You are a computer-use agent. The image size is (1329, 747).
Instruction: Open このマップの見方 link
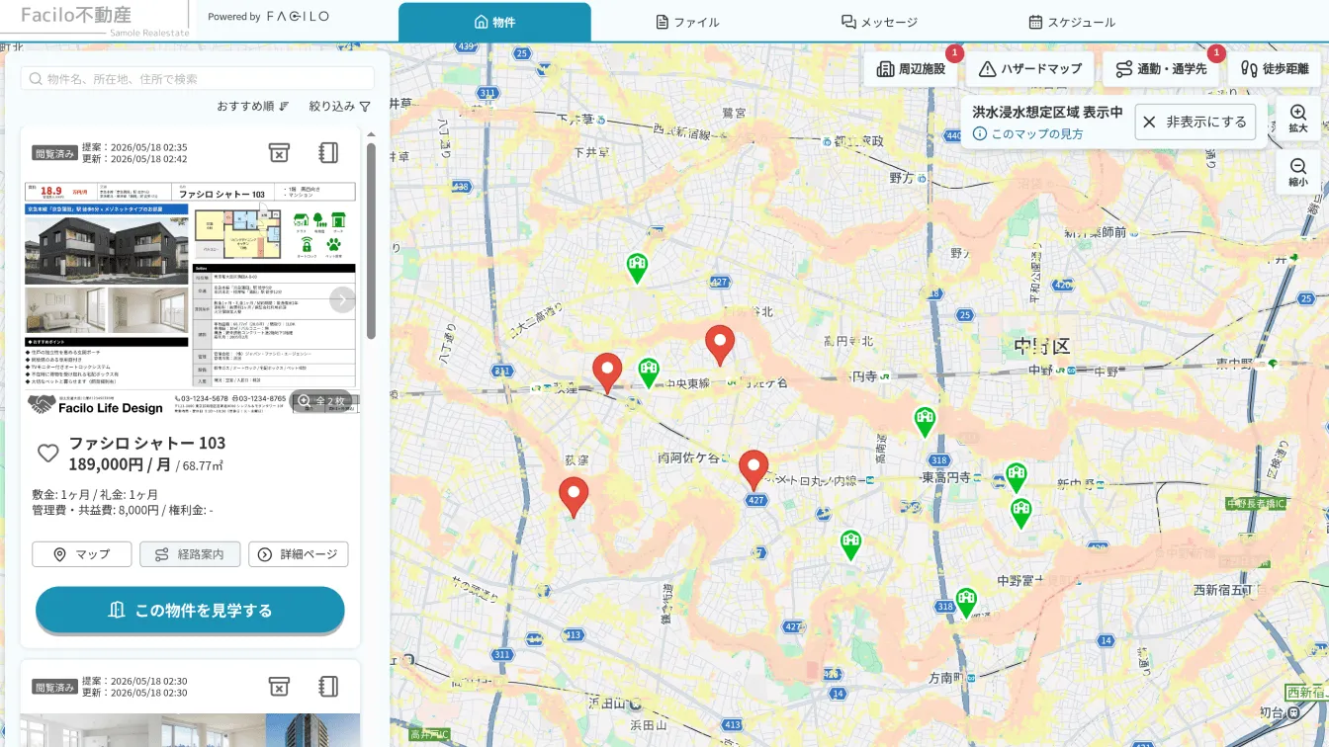coord(1027,133)
